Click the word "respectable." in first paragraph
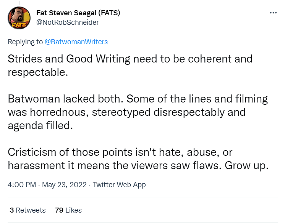This screenshot has height=224, width=285. 38,72
